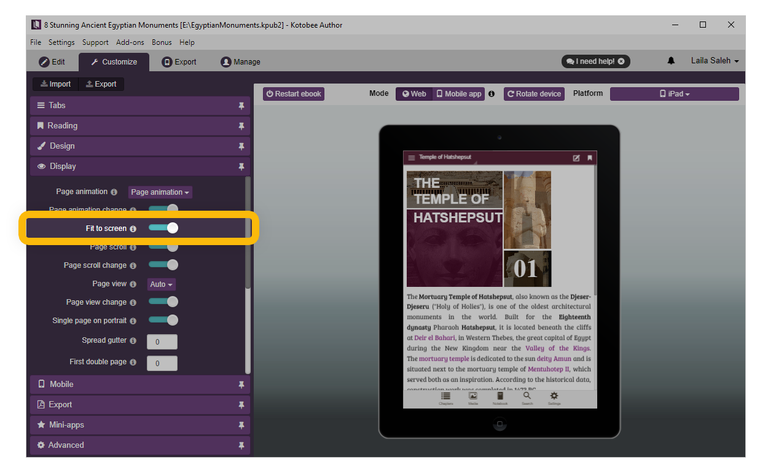Collapse the Display section
Screen dimensions: 768x473
(x=140, y=166)
